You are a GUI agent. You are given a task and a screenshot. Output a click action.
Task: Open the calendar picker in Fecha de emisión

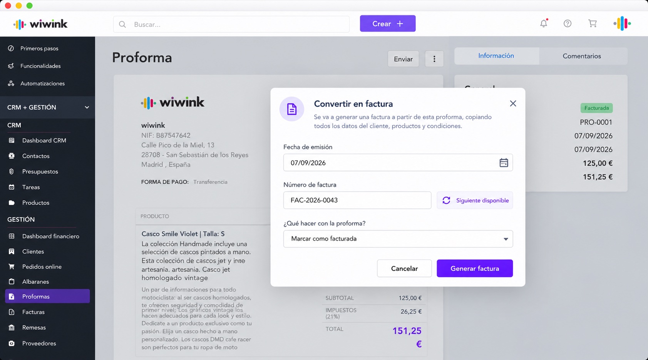point(504,162)
